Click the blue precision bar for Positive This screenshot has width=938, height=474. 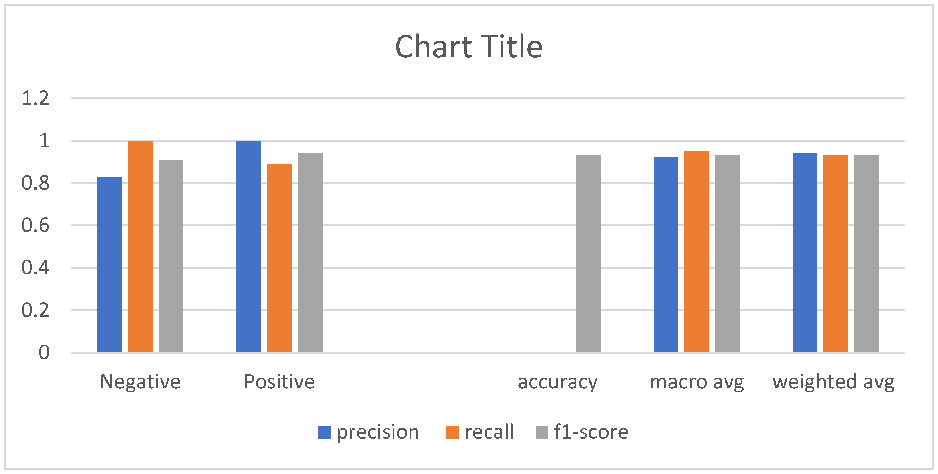coord(249,246)
